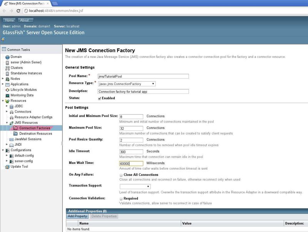The height and width of the screenshot is (232, 308).
Task: Click the Nodes icon in sidebar
Action: [x=7, y=79]
